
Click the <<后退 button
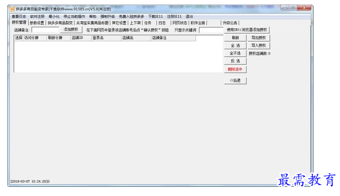pos(235,80)
